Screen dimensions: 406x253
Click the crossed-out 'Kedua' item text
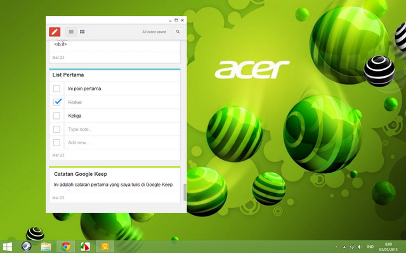click(75, 102)
